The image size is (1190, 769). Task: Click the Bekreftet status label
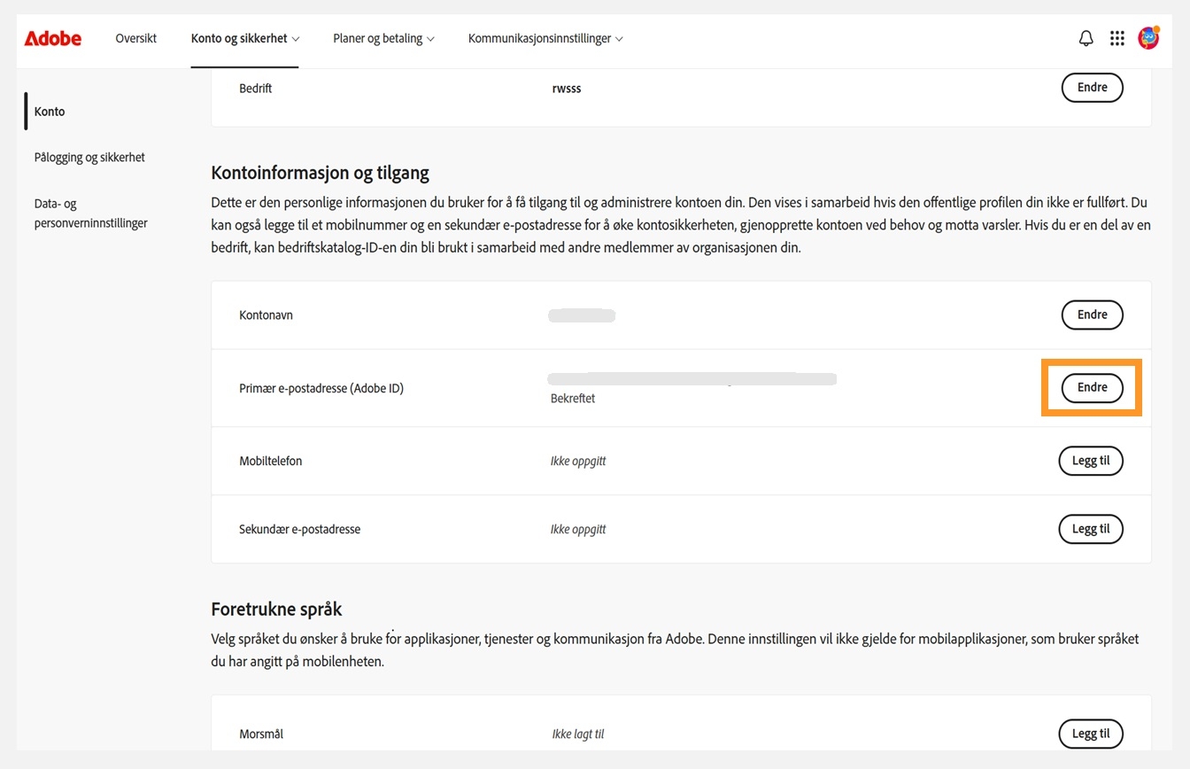click(572, 398)
